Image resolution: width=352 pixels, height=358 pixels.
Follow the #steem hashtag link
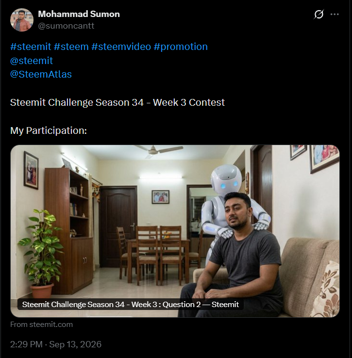pyautogui.click(x=71, y=47)
